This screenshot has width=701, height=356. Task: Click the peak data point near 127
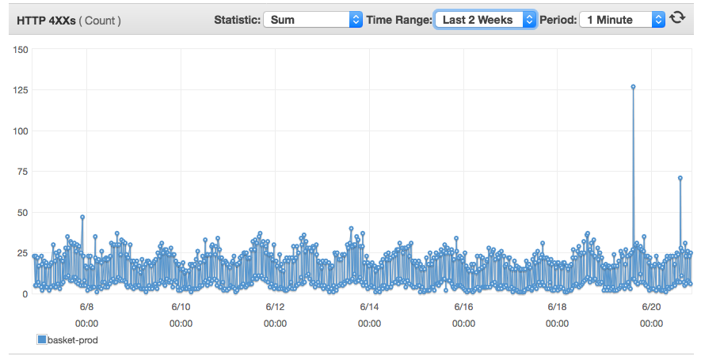click(x=633, y=87)
